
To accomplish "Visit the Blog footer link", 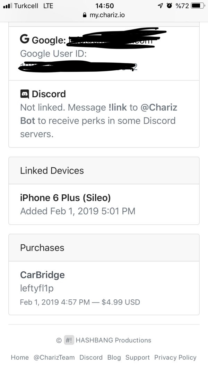I will [114, 358].
